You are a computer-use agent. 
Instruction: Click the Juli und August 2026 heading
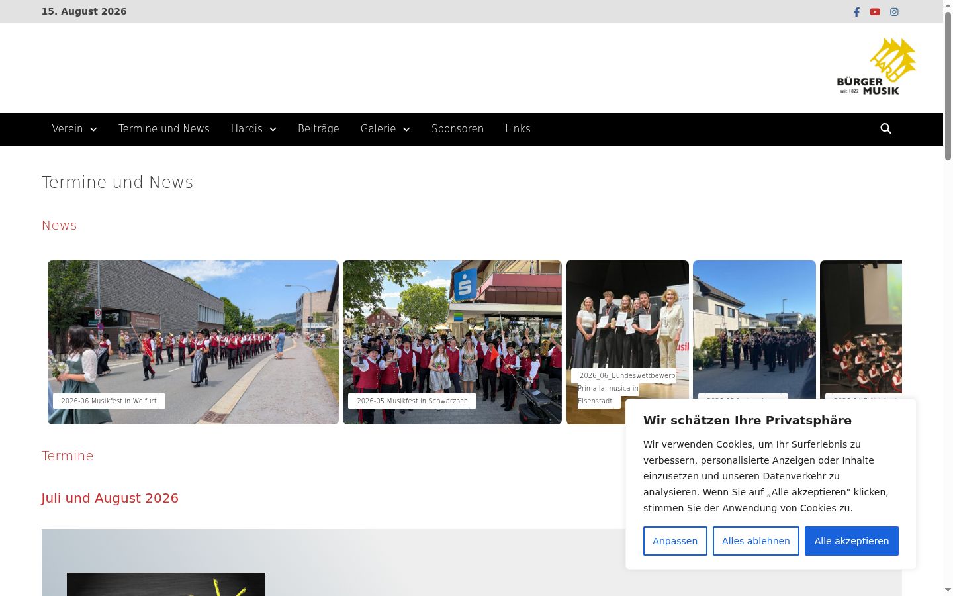tap(110, 498)
